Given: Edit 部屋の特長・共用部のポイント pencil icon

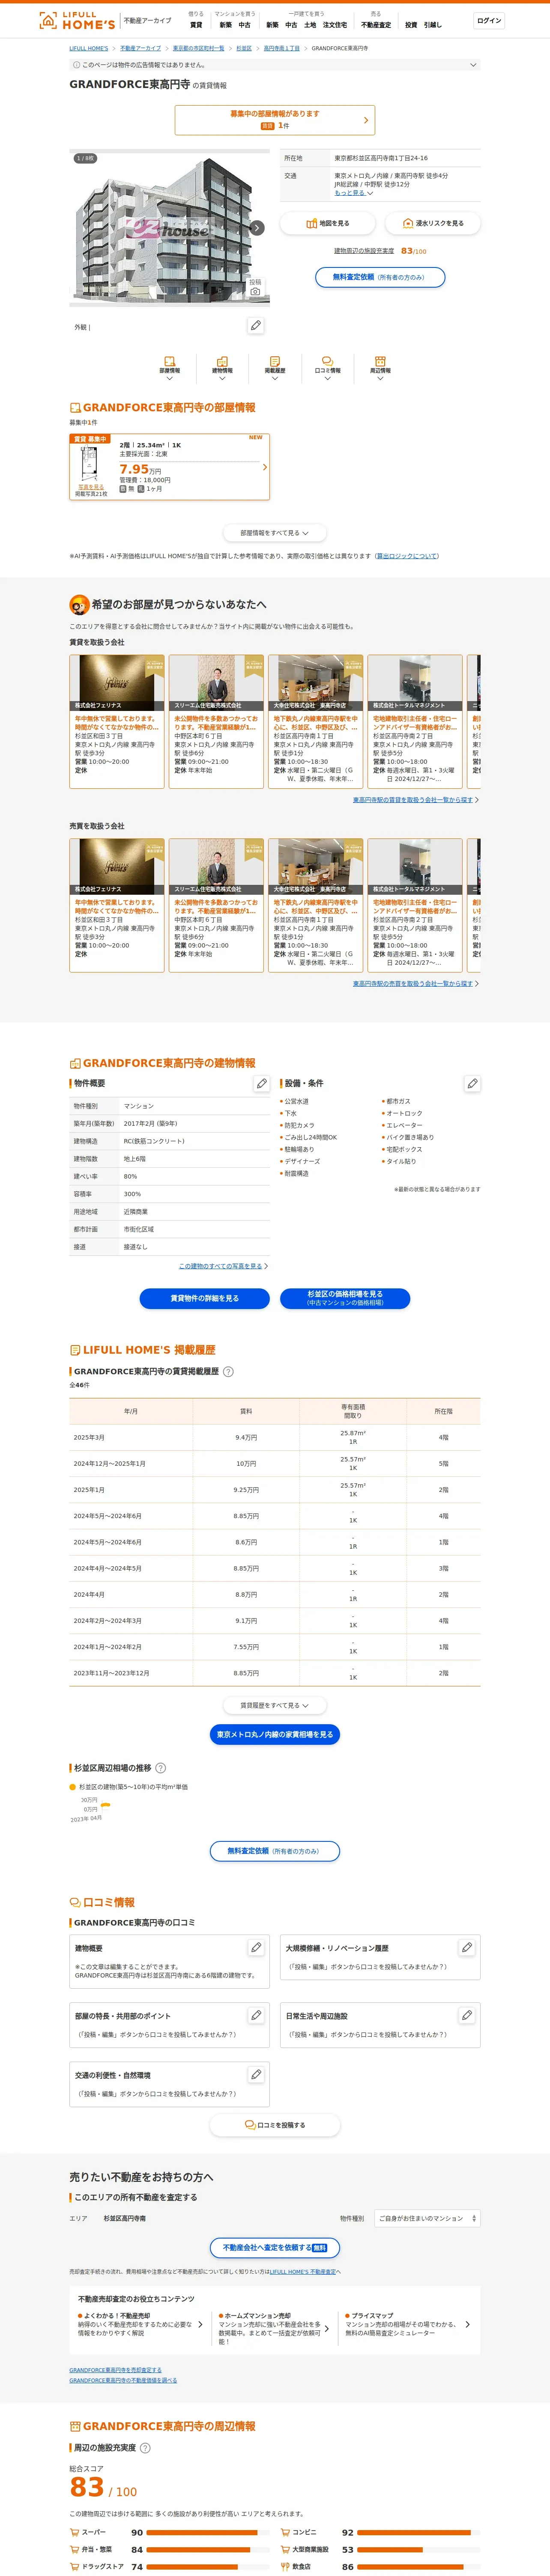Looking at the screenshot, I should pyautogui.click(x=256, y=2015).
